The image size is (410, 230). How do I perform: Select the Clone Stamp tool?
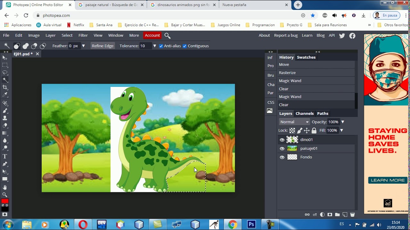(x=5, y=118)
